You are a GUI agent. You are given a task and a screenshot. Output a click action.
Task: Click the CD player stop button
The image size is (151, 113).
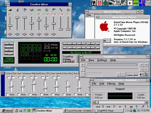click(77, 44)
